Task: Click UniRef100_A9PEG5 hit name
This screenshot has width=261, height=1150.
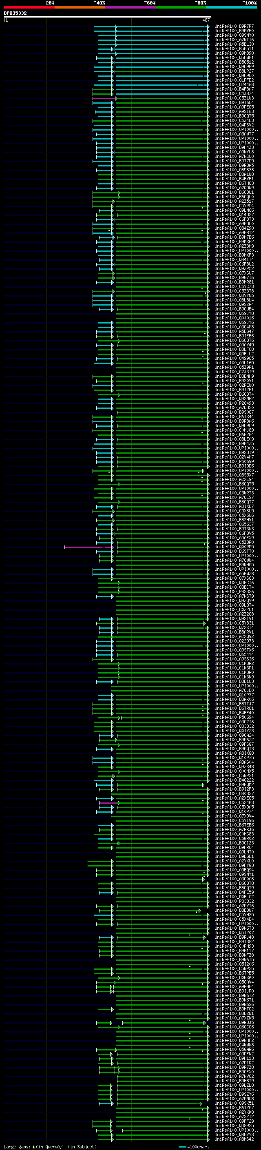Action: pos(234,107)
